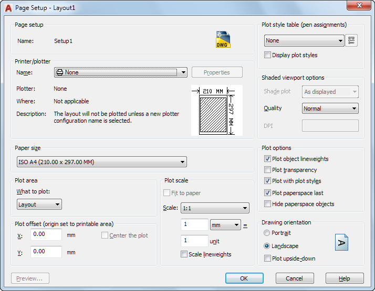Viewport: 375px width, 291px height.
Task: Open the plot Scale dropdown
Action: (x=214, y=208)
